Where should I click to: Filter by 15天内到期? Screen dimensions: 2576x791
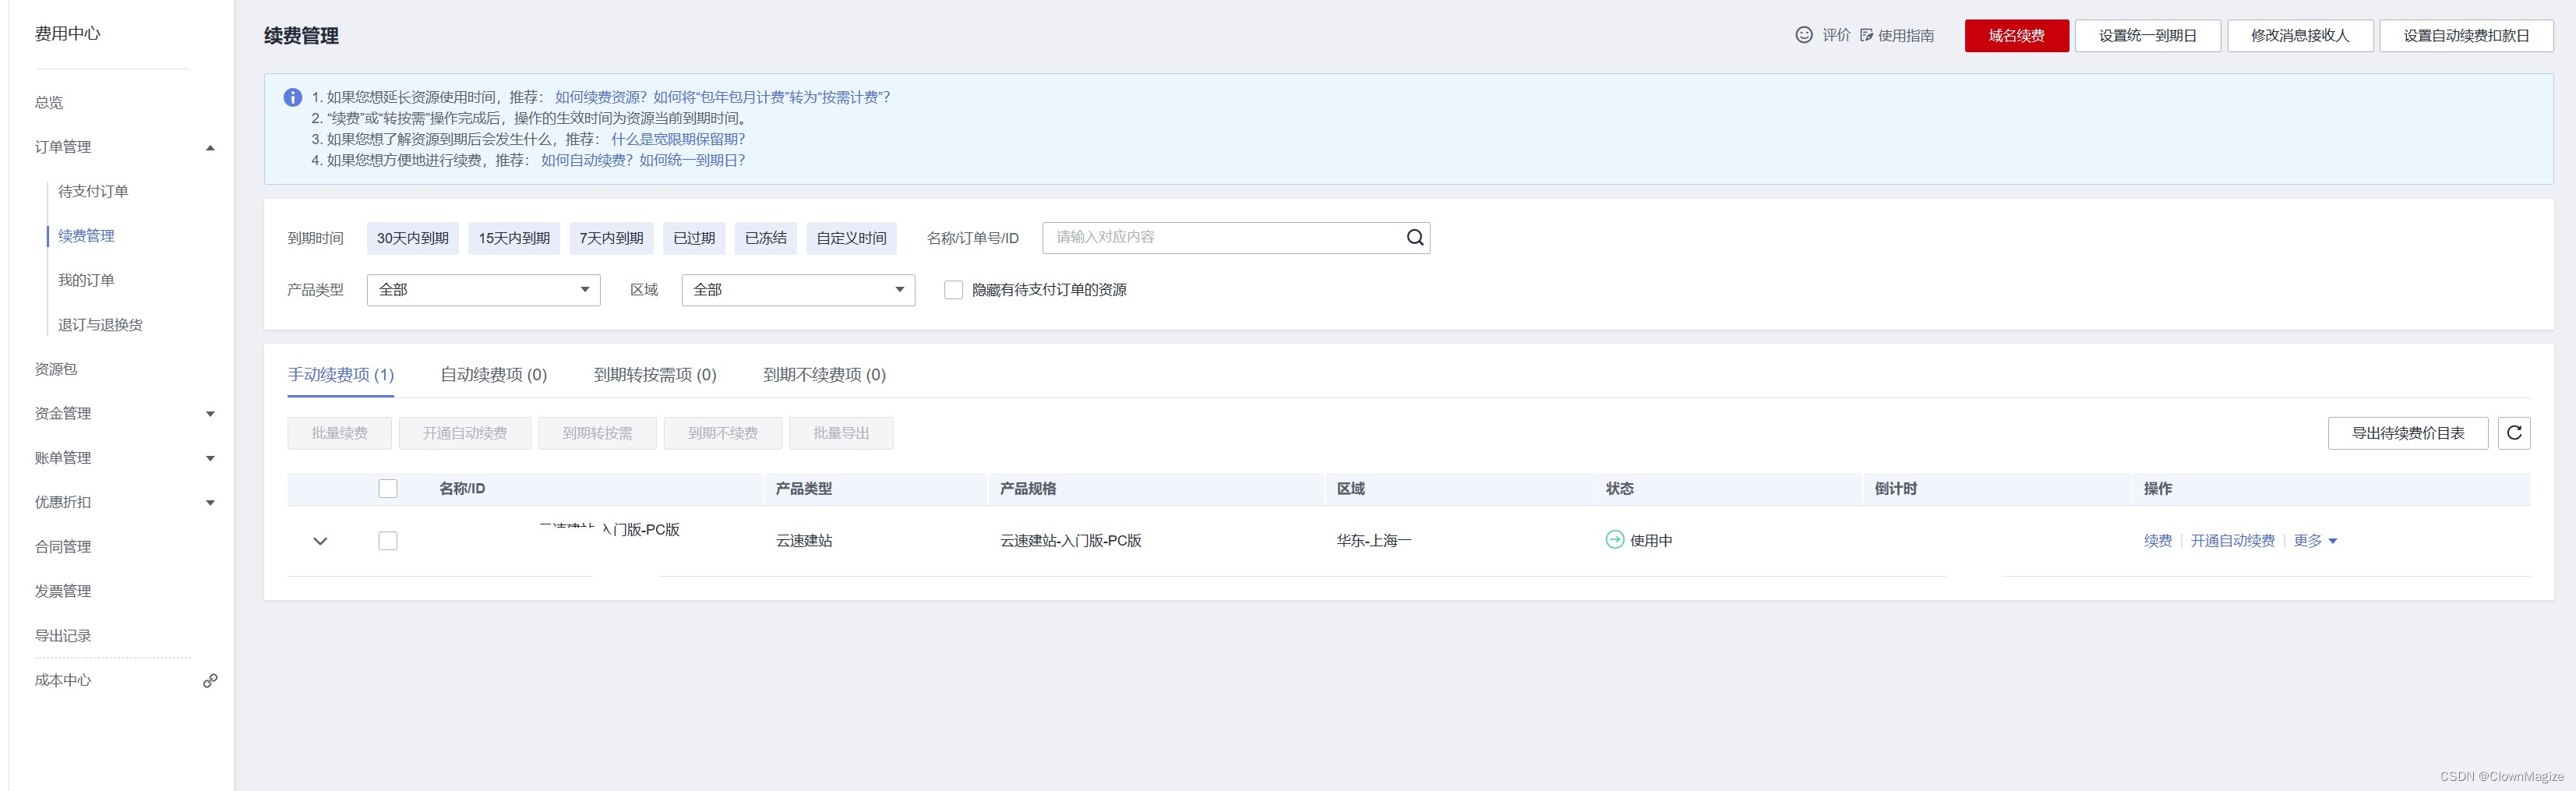514,238
